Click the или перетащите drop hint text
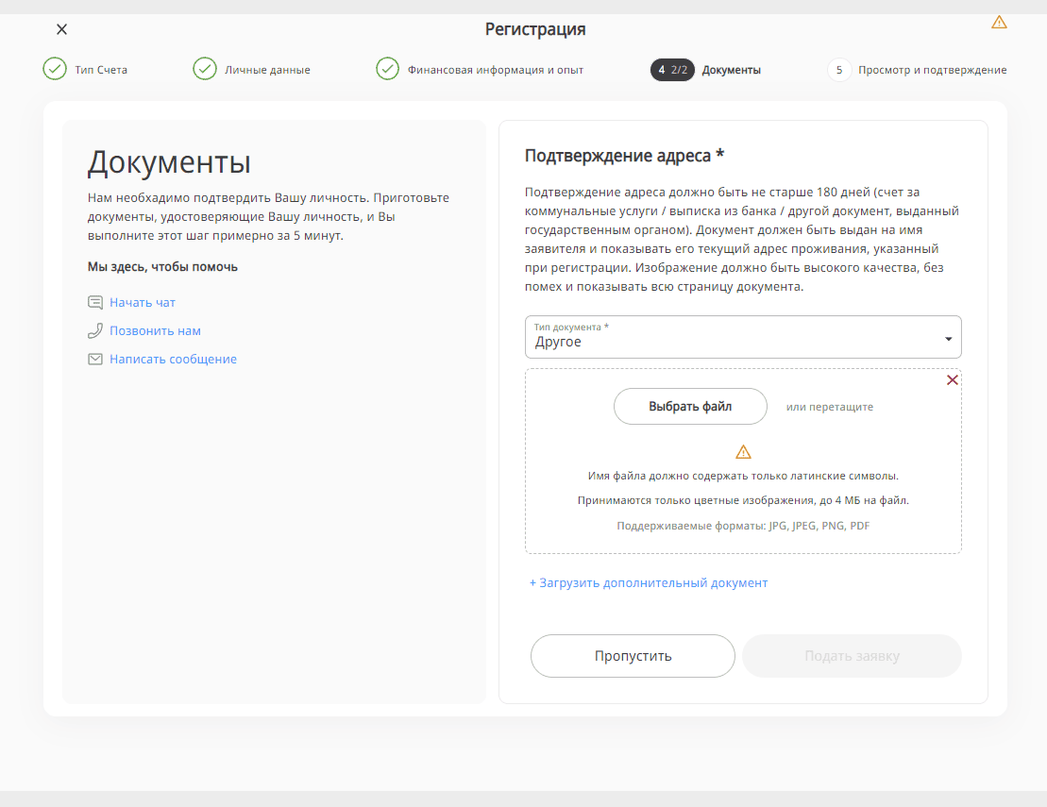 (x=829, y=407)
